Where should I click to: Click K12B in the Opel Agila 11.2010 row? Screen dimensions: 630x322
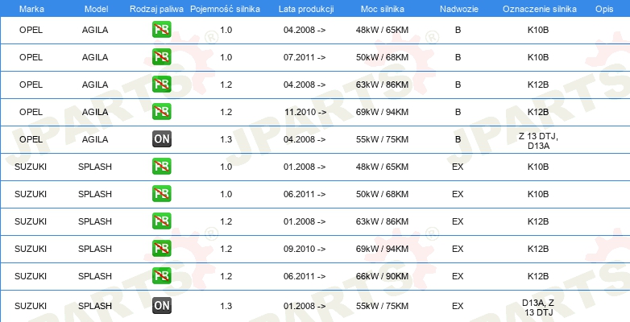tap(538, 112)
